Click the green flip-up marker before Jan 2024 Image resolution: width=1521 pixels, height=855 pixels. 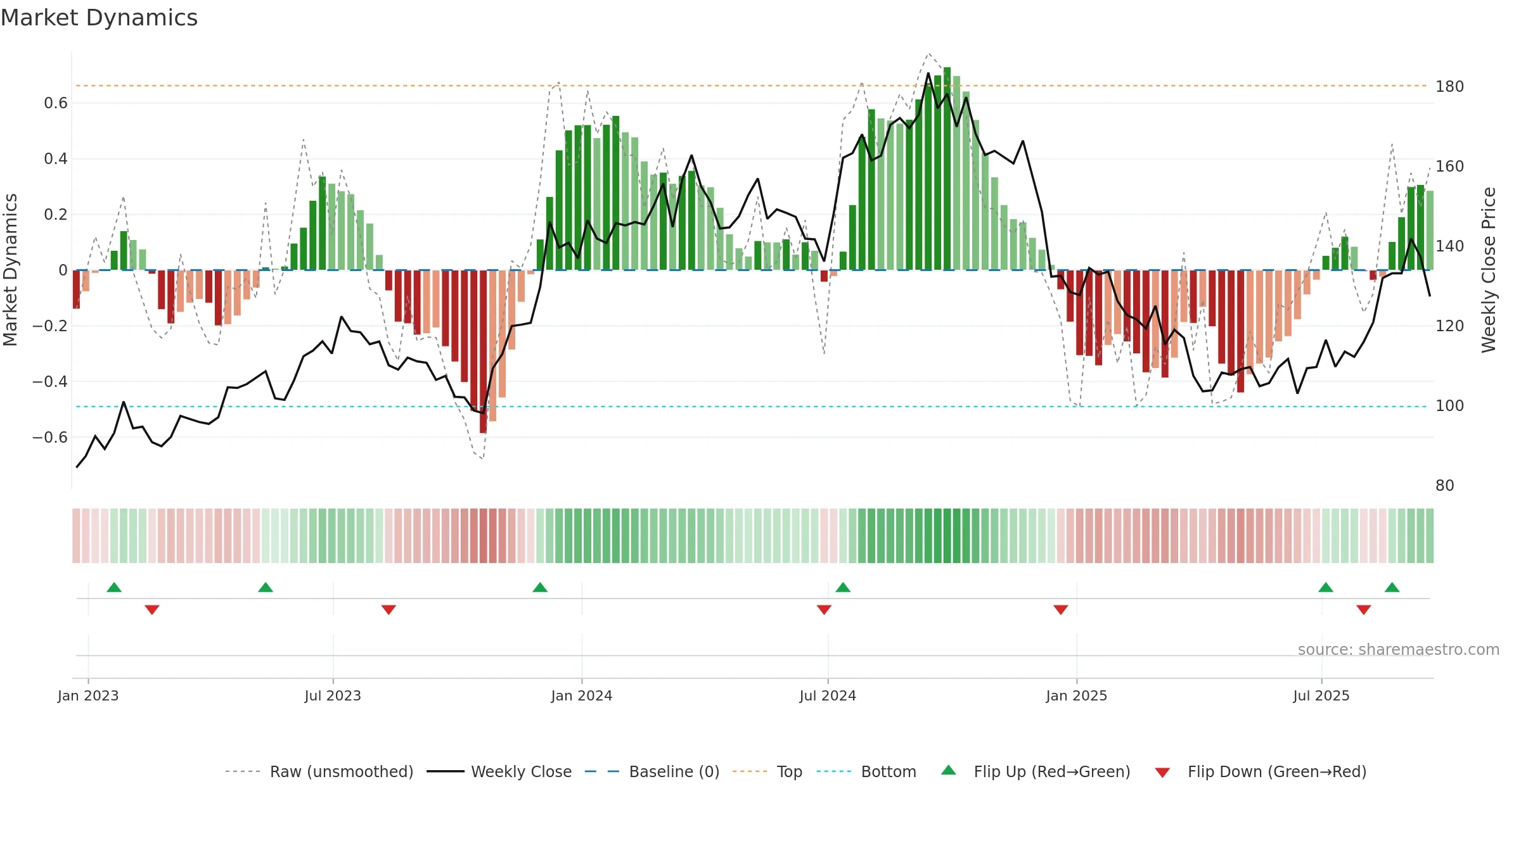540,587
